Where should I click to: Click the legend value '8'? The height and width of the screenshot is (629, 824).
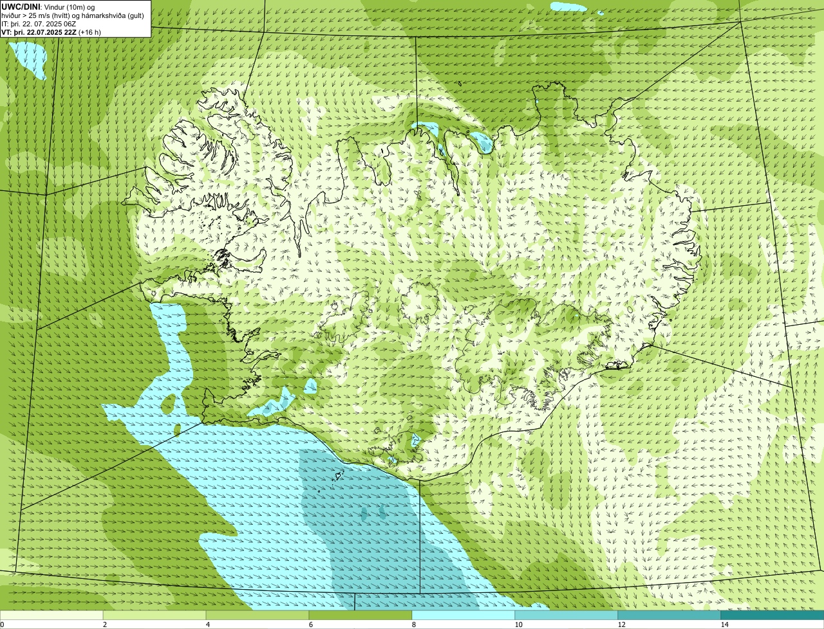click(413, 624)
